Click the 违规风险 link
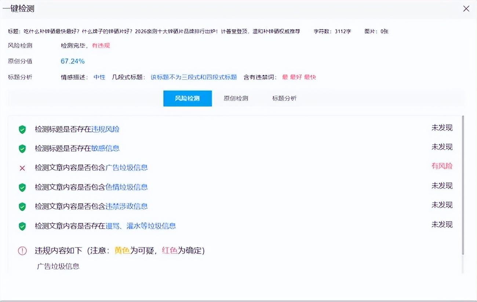 [105, 129]
